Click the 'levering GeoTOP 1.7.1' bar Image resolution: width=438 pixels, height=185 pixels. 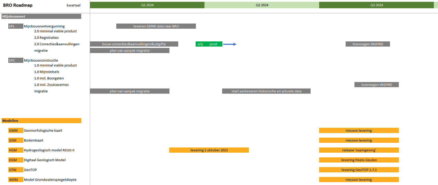pyautogui.click(x=359, y=170)
